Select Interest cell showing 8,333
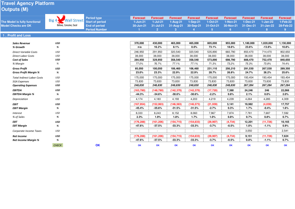295x209 pixels. [139, 113]
